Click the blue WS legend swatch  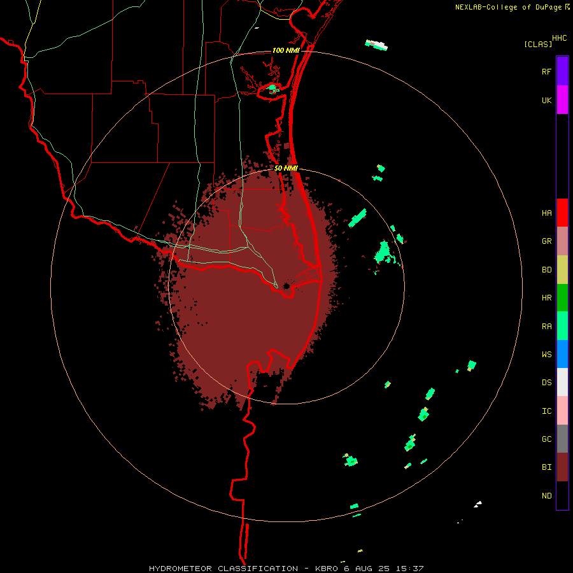coord(562,354)
